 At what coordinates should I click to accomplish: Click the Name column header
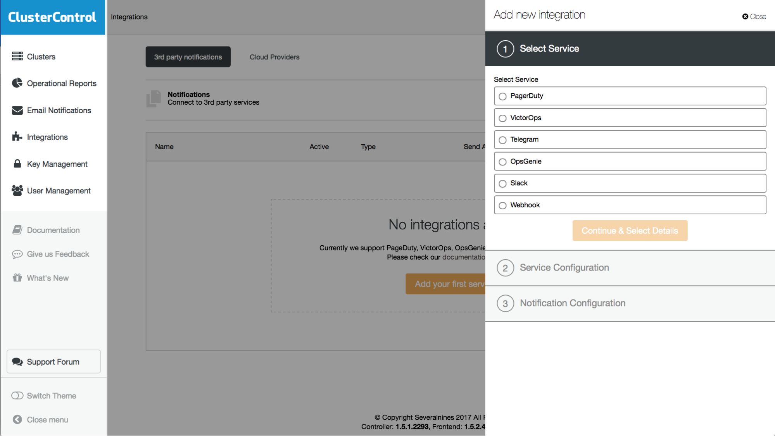pyautogui.click(x=164, y=147)
